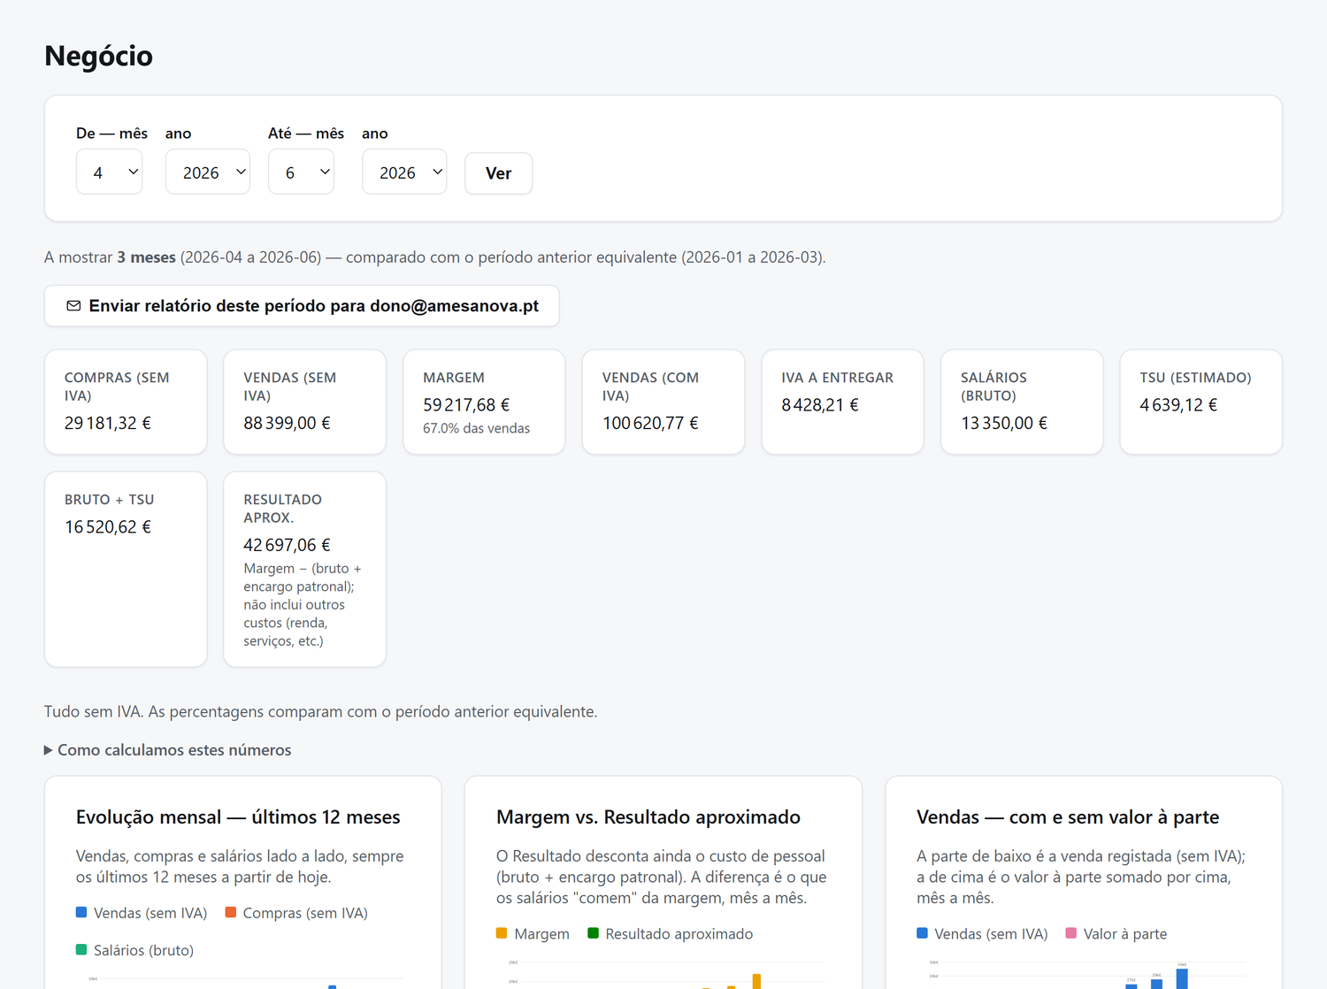Toggle 'Vendas (sem IVA)' legend in Vendas chart
Image resolution: width=1327 pixels, height=989 pixels.
click(982, 933)
